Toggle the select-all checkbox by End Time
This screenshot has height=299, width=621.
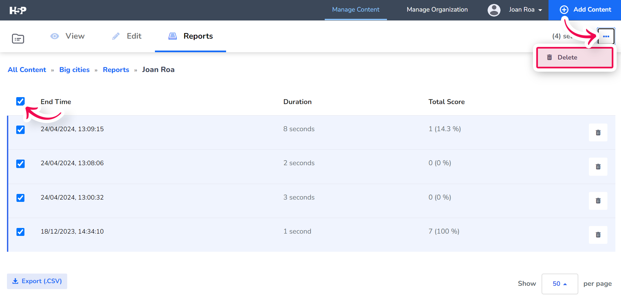pyautogui.click(x=21, y=101)
